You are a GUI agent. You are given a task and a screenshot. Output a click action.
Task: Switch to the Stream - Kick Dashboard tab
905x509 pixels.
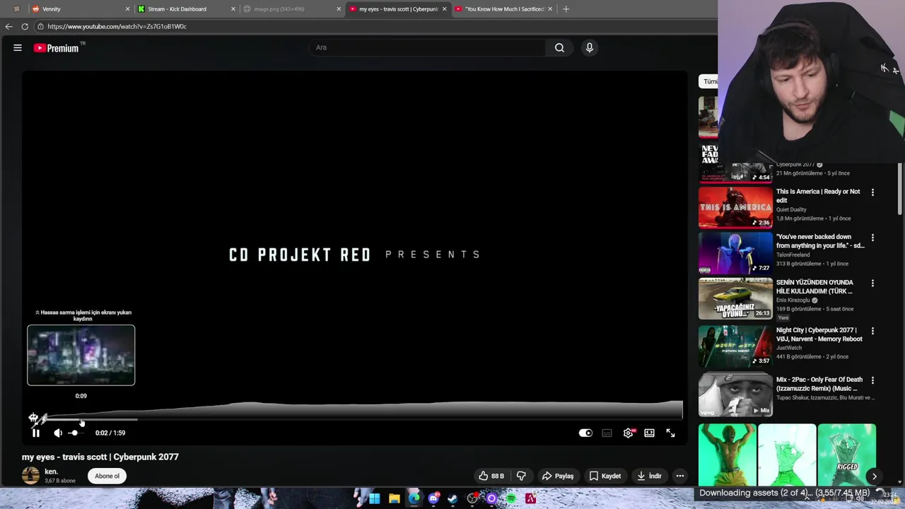tap(186, 9)
